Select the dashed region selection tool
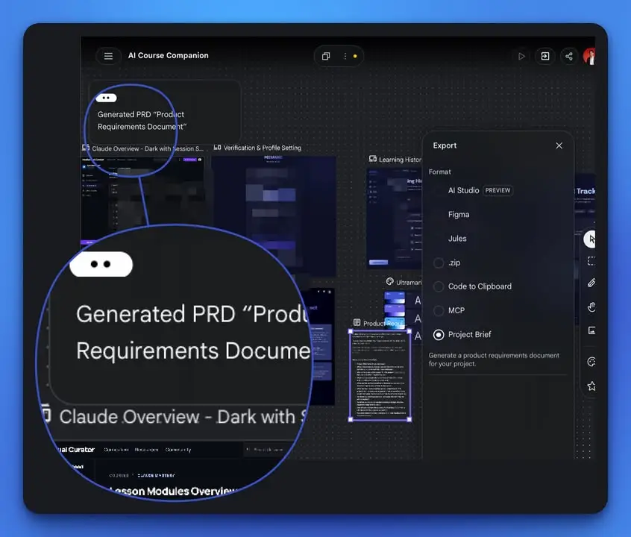The height and width of the screenshot is (537, 631). click(591, 261)
